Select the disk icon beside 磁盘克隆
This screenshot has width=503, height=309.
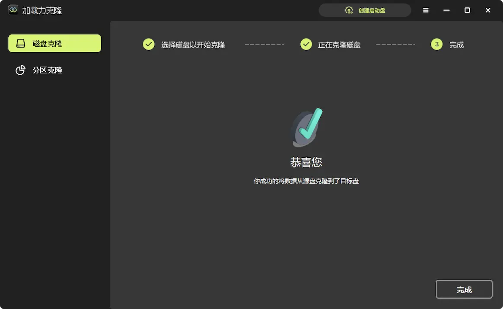(x=21, y=43)
